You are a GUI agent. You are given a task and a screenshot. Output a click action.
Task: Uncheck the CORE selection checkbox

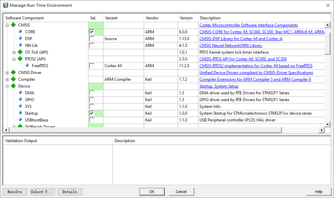pos(92,32)
